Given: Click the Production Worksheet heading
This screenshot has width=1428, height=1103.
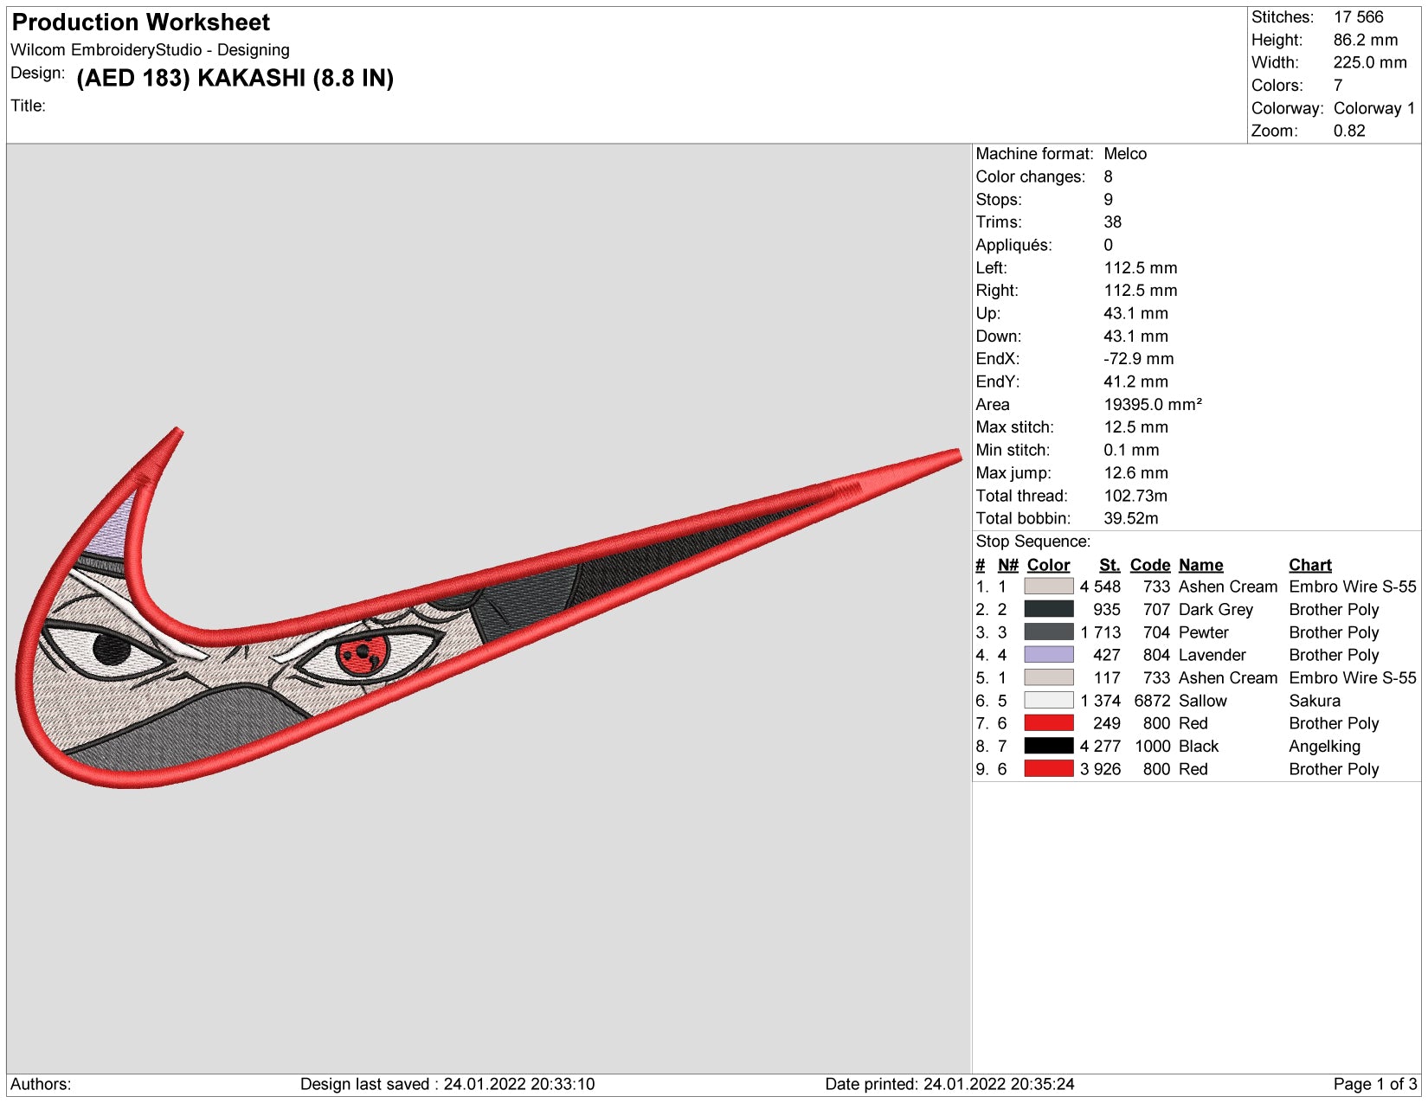Looking at the screenshot, I should 141,22.
